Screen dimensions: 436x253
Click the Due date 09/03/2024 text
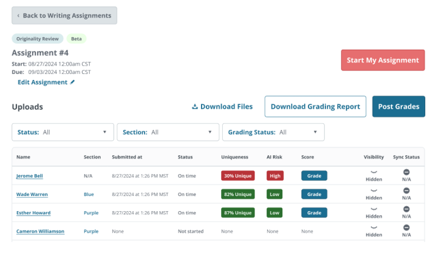60,72
